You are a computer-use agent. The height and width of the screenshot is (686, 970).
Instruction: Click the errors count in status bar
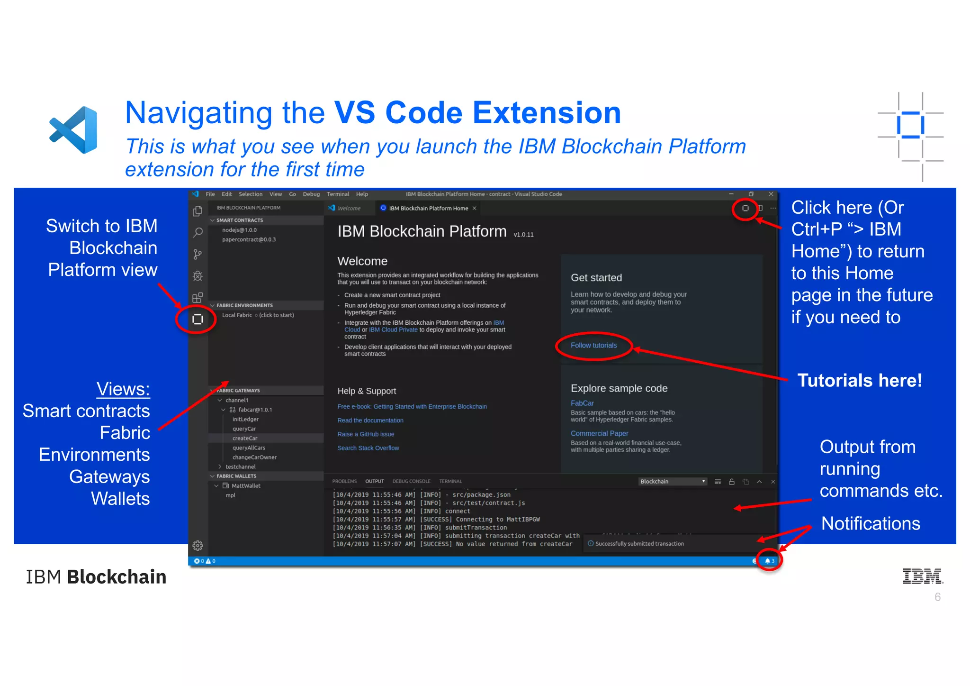point(199,561)
